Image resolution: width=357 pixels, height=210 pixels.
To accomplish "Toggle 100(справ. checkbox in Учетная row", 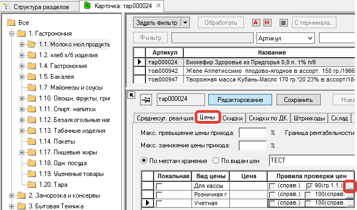I will 308,203.
